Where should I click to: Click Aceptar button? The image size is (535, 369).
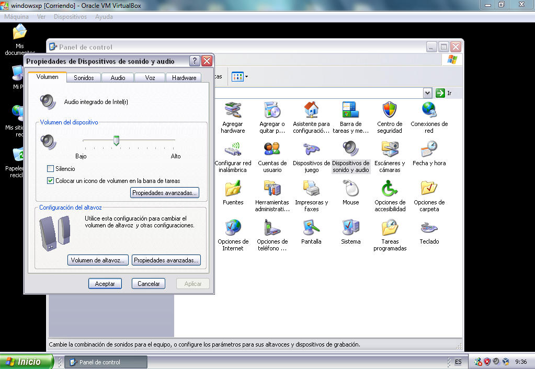click(105, 284)
